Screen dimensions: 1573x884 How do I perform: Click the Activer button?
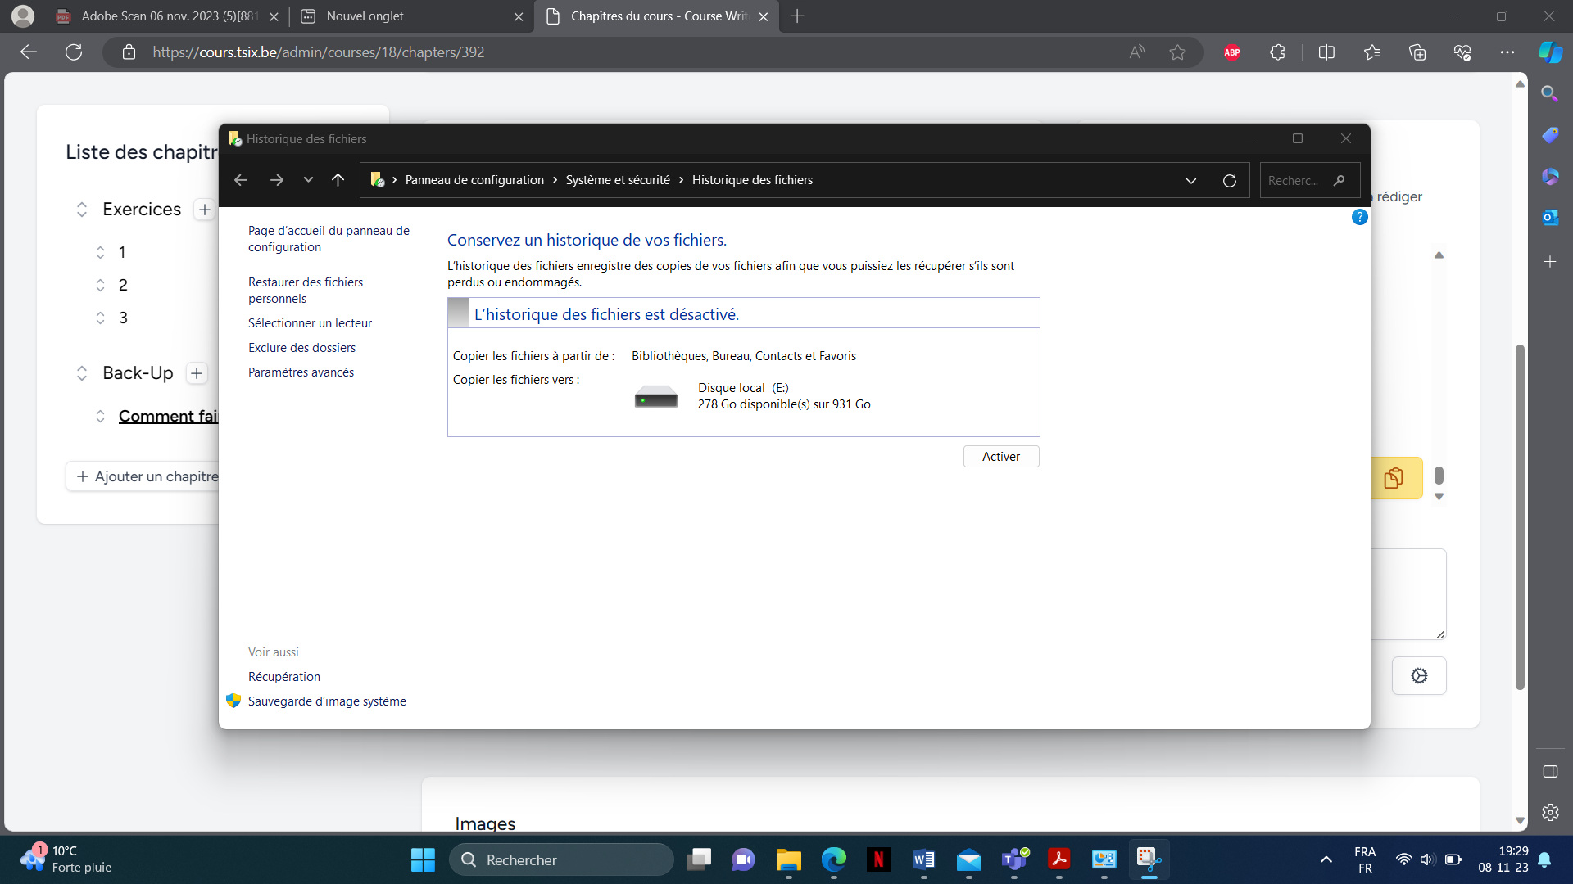(1001, 457)
